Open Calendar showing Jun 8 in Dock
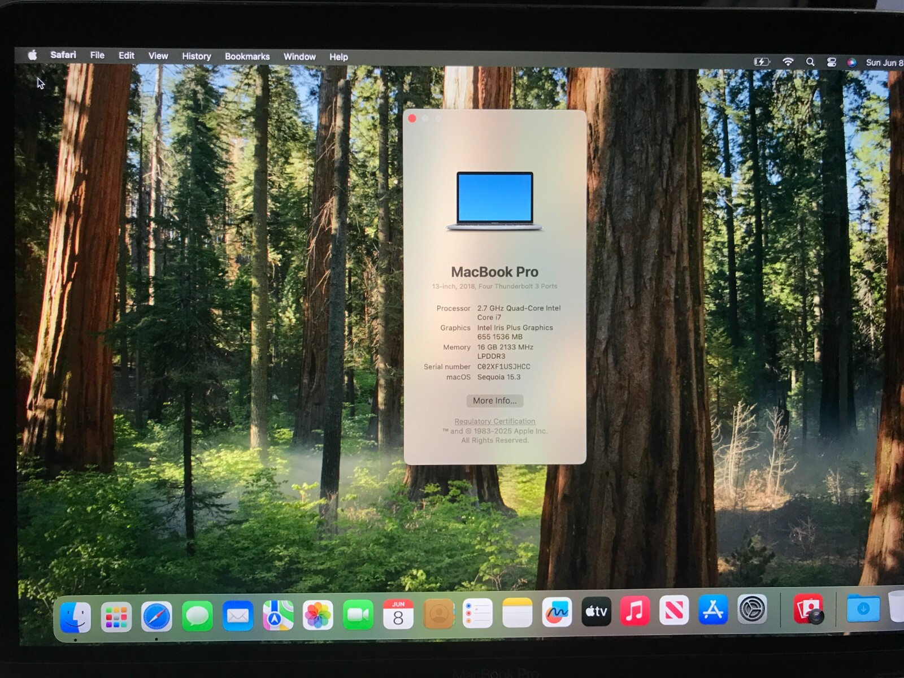Screen dimensions: 904x678 click(x=398, y=614)
